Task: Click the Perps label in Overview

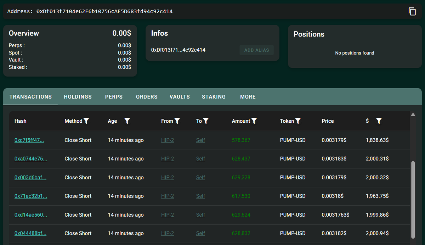Action: (x=17, y=46)
